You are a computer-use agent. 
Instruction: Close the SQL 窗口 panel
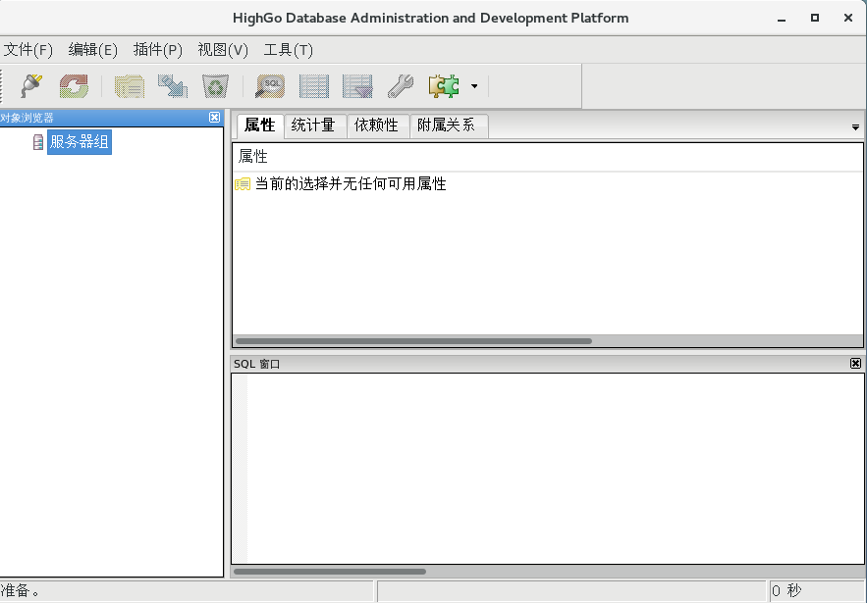(854, 363)
